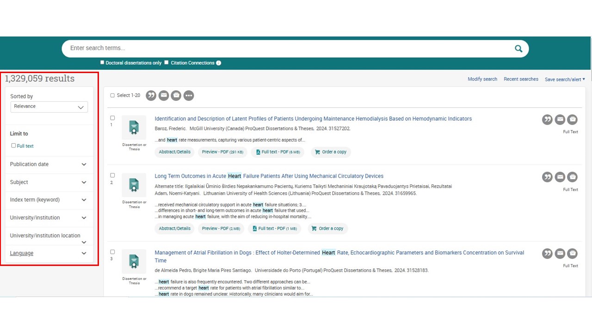Image resolution: width=592 pixels, height=333 pixels.
Task: Enable Doctoral dissertations only checkbox
Action: pyautogui.click(x=103, y=62)
